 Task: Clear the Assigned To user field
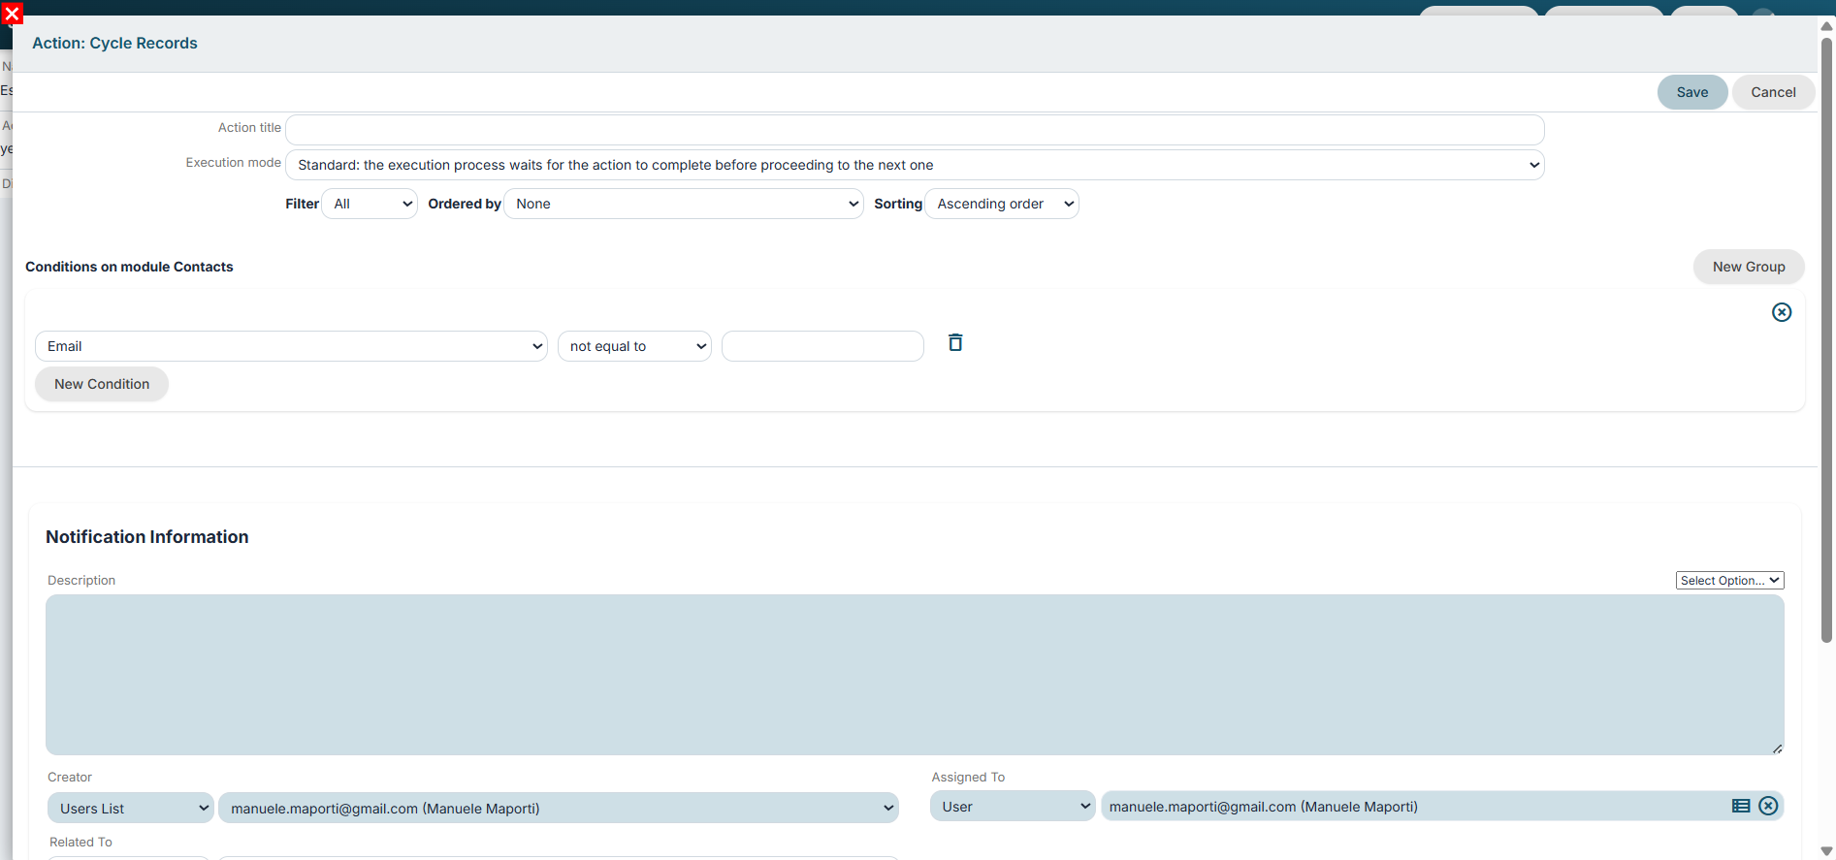click(x=1768, y=806)
